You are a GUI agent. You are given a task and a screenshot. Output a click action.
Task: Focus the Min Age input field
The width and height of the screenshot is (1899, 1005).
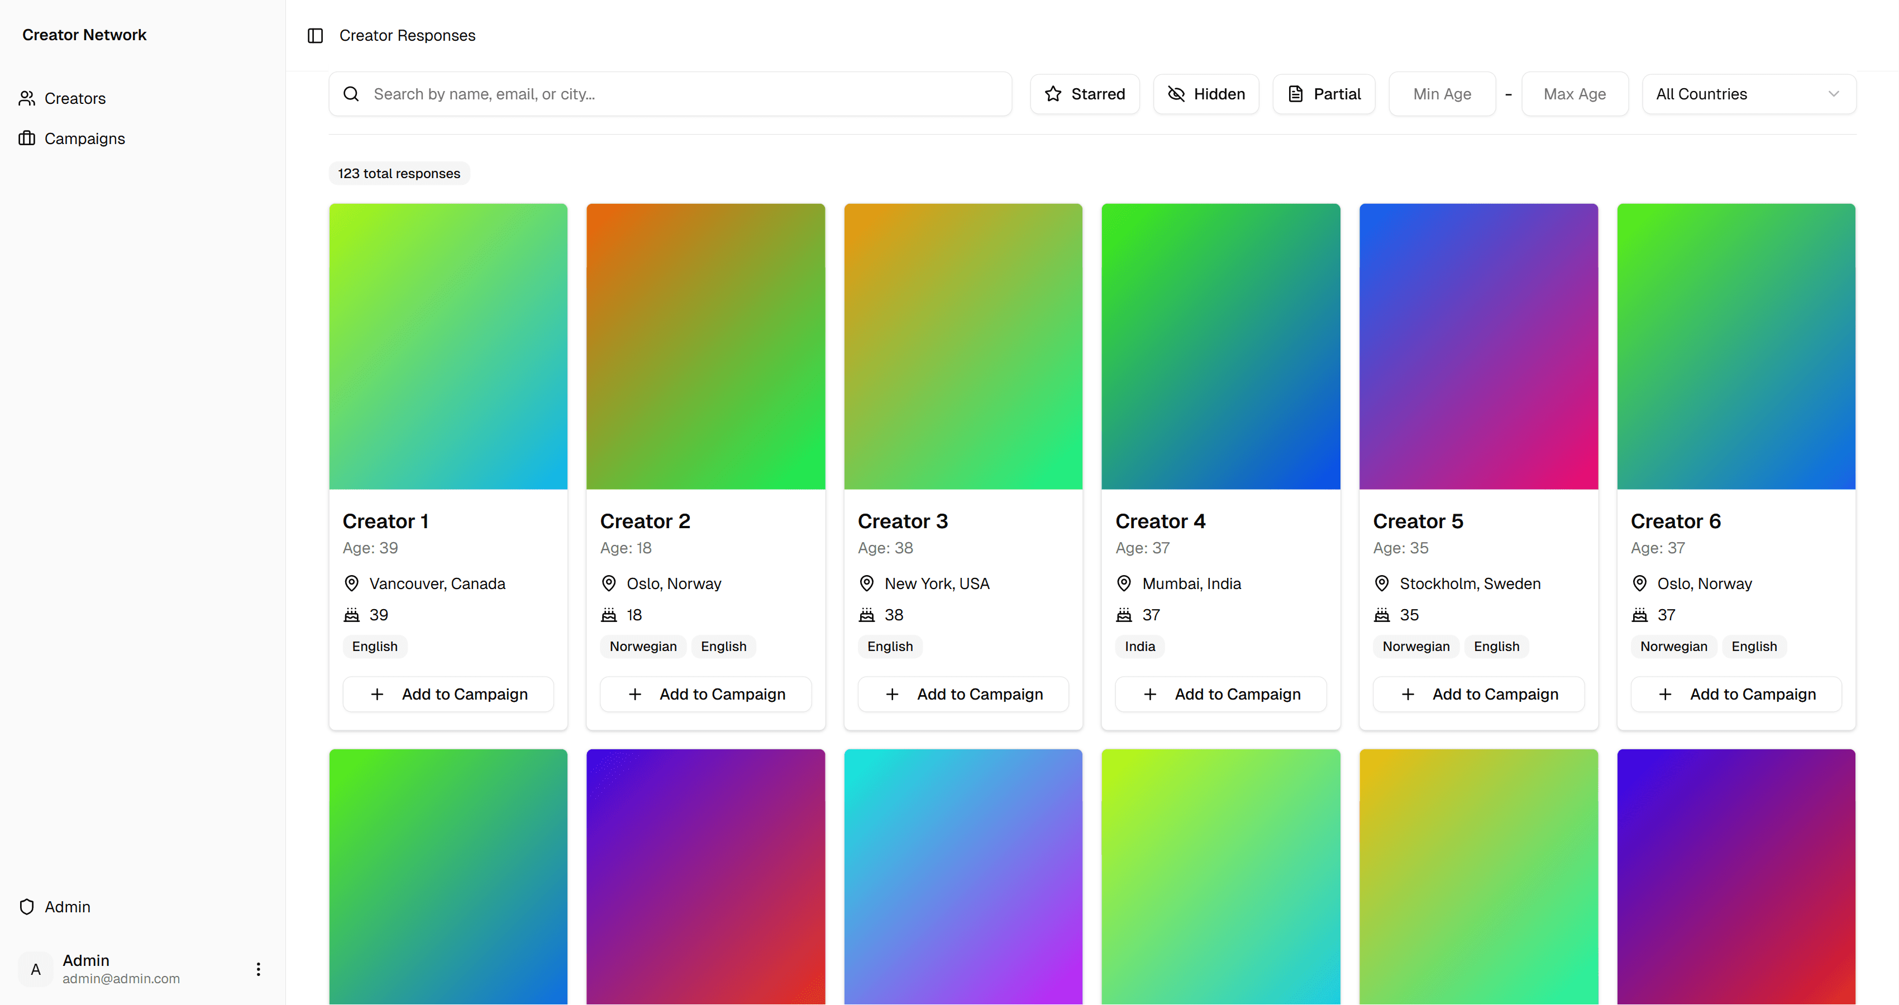click(x=1442, y=94)
